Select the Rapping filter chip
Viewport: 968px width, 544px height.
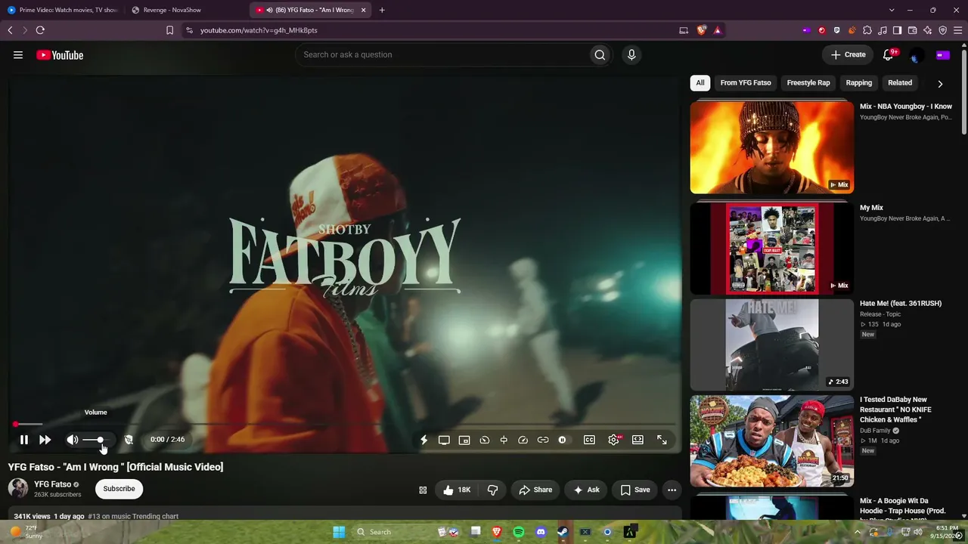[x=859, y=83]
